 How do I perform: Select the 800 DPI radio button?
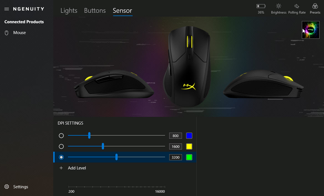[x=61, y=136]
